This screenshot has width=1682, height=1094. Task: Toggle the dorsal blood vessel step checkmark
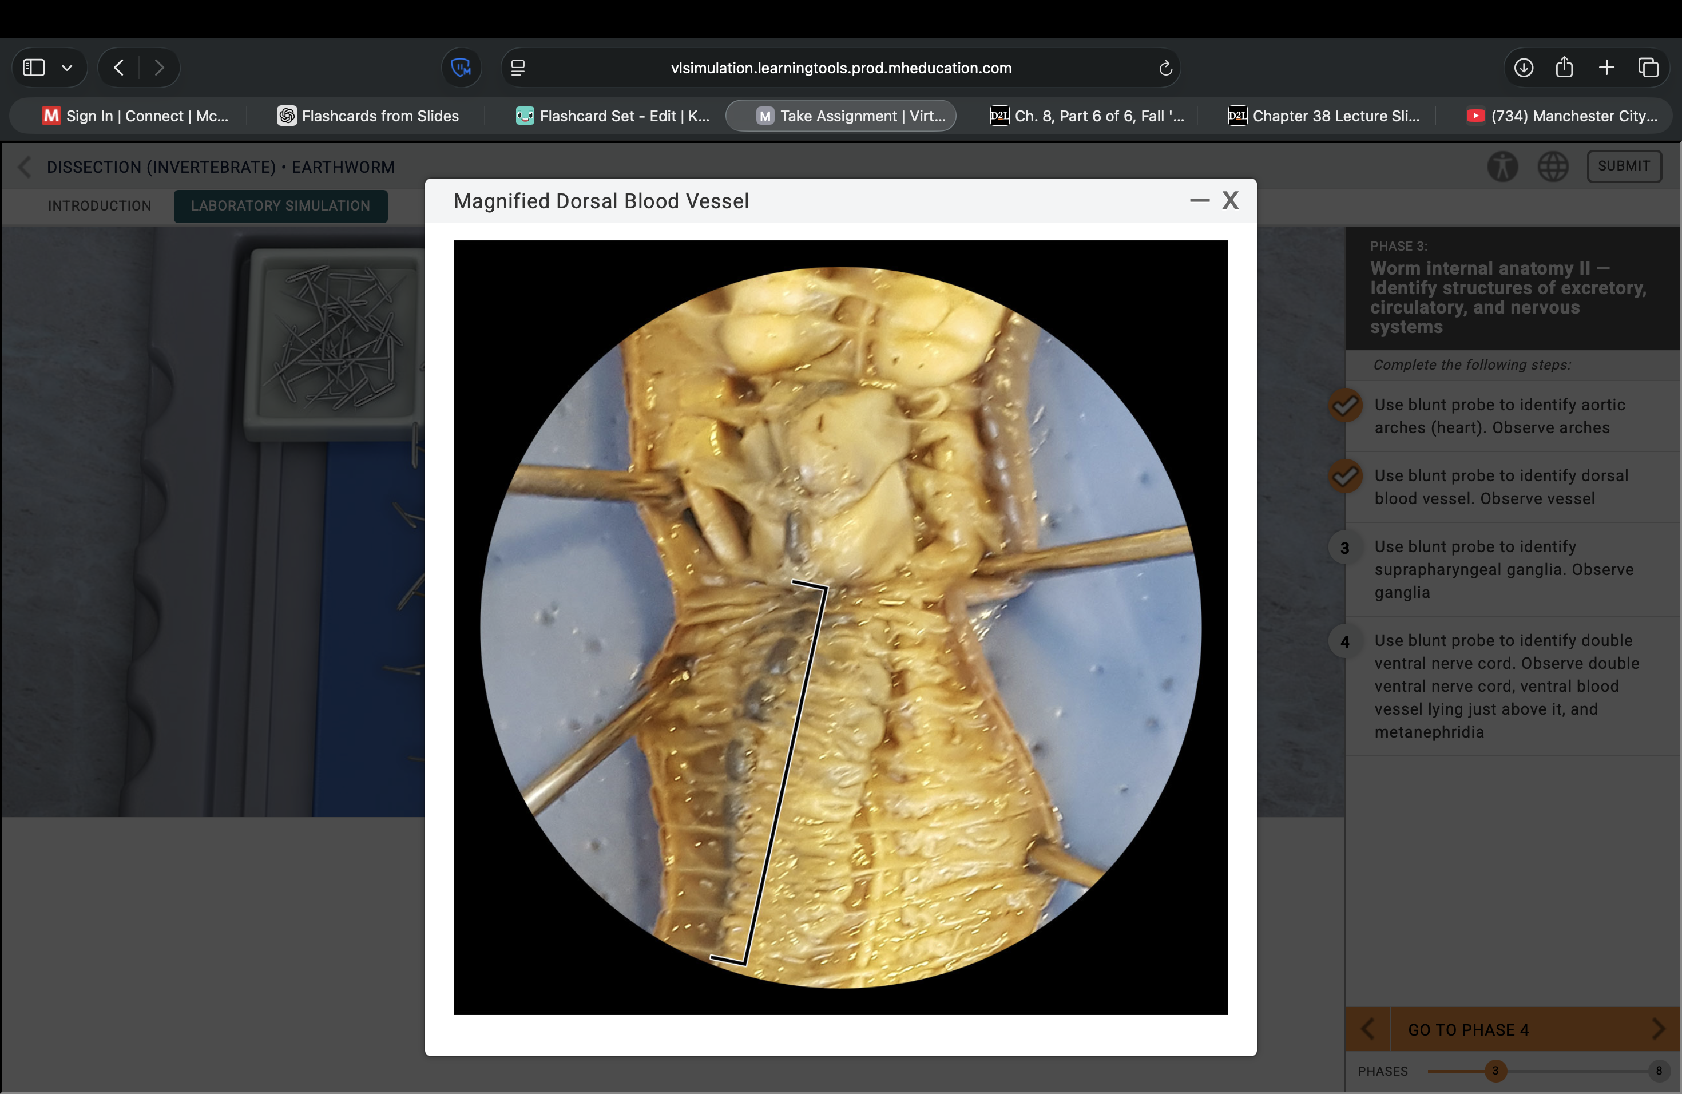pos(1345,477)
